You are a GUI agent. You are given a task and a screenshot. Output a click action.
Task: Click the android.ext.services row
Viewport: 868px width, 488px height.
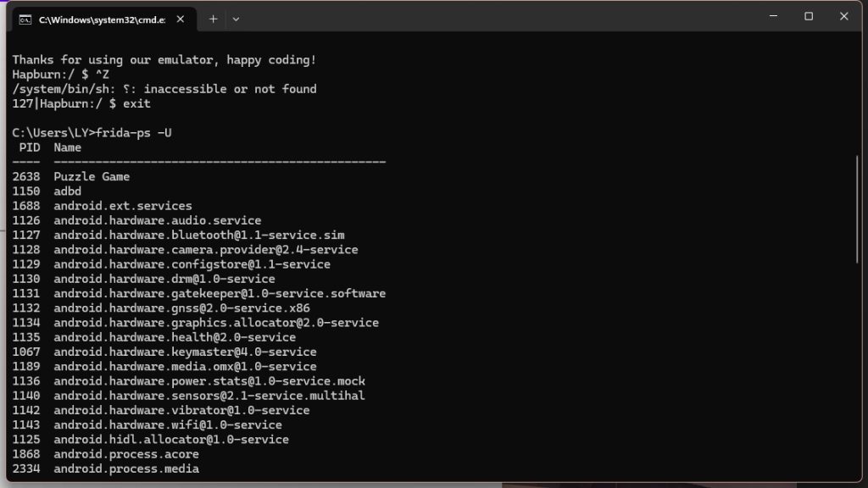102,206
